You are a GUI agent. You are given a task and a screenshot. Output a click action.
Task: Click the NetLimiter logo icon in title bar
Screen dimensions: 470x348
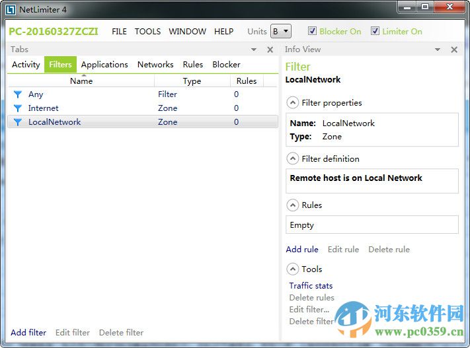11,10
